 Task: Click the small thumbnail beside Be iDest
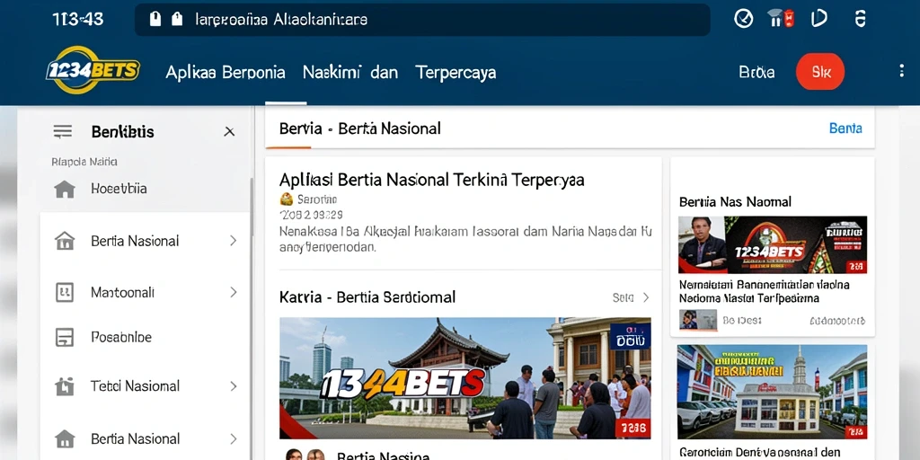(697, 320)
